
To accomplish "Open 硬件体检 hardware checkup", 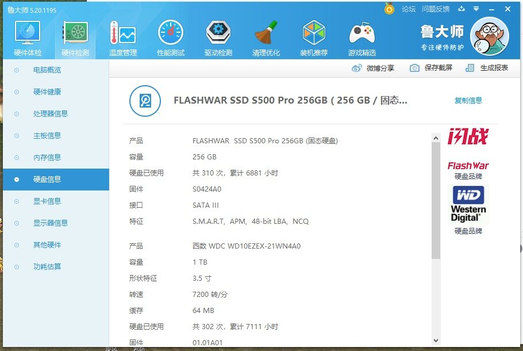I will tap(27, 39).
